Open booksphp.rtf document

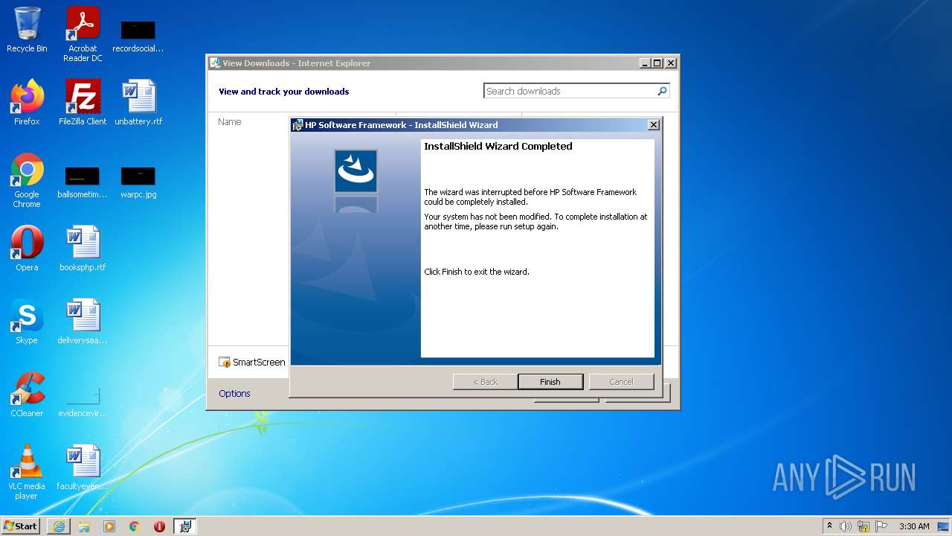[x=83, y=249]
